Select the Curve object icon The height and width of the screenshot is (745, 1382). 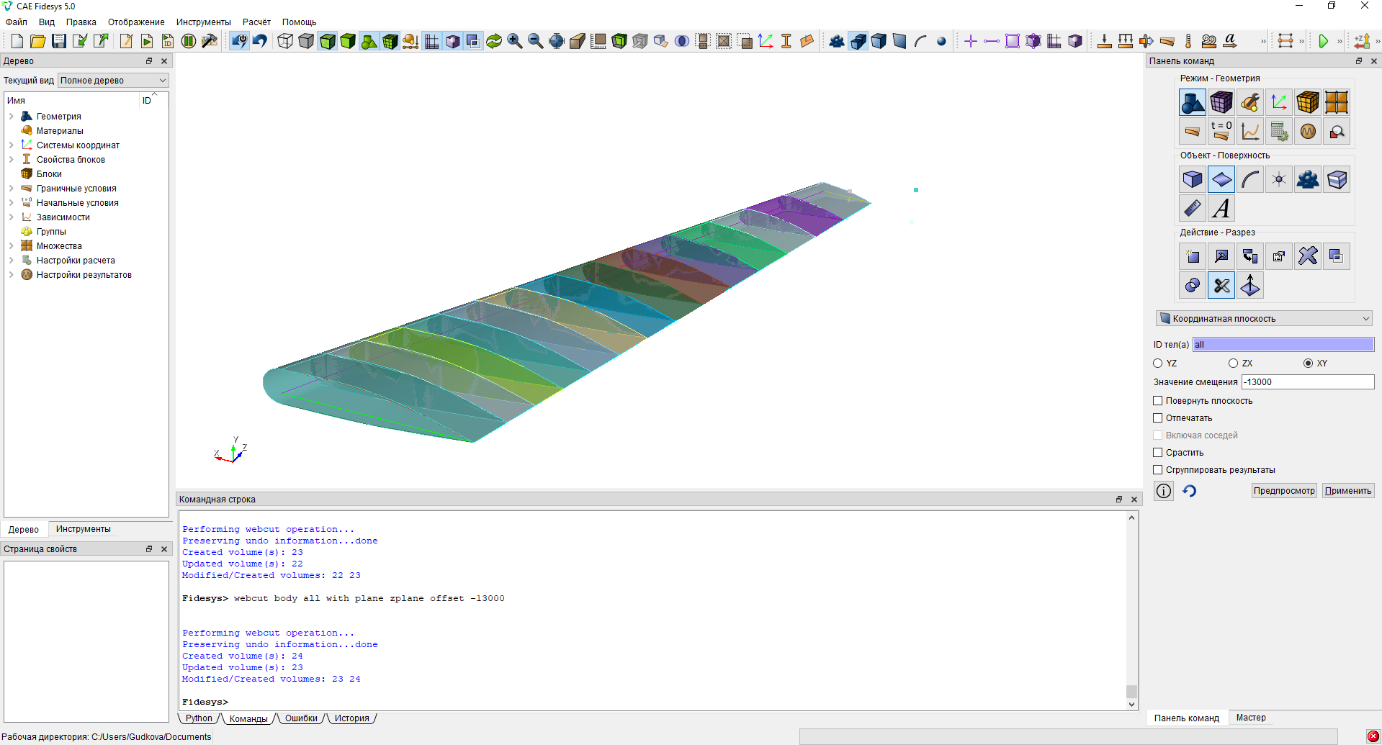pos(1250,179)
